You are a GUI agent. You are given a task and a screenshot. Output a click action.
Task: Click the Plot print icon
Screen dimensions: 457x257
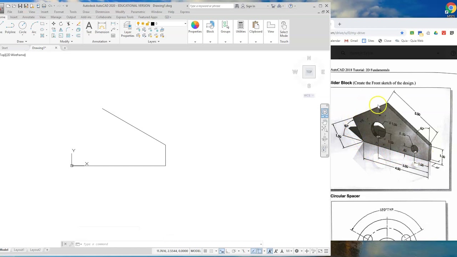coord(44,6)
